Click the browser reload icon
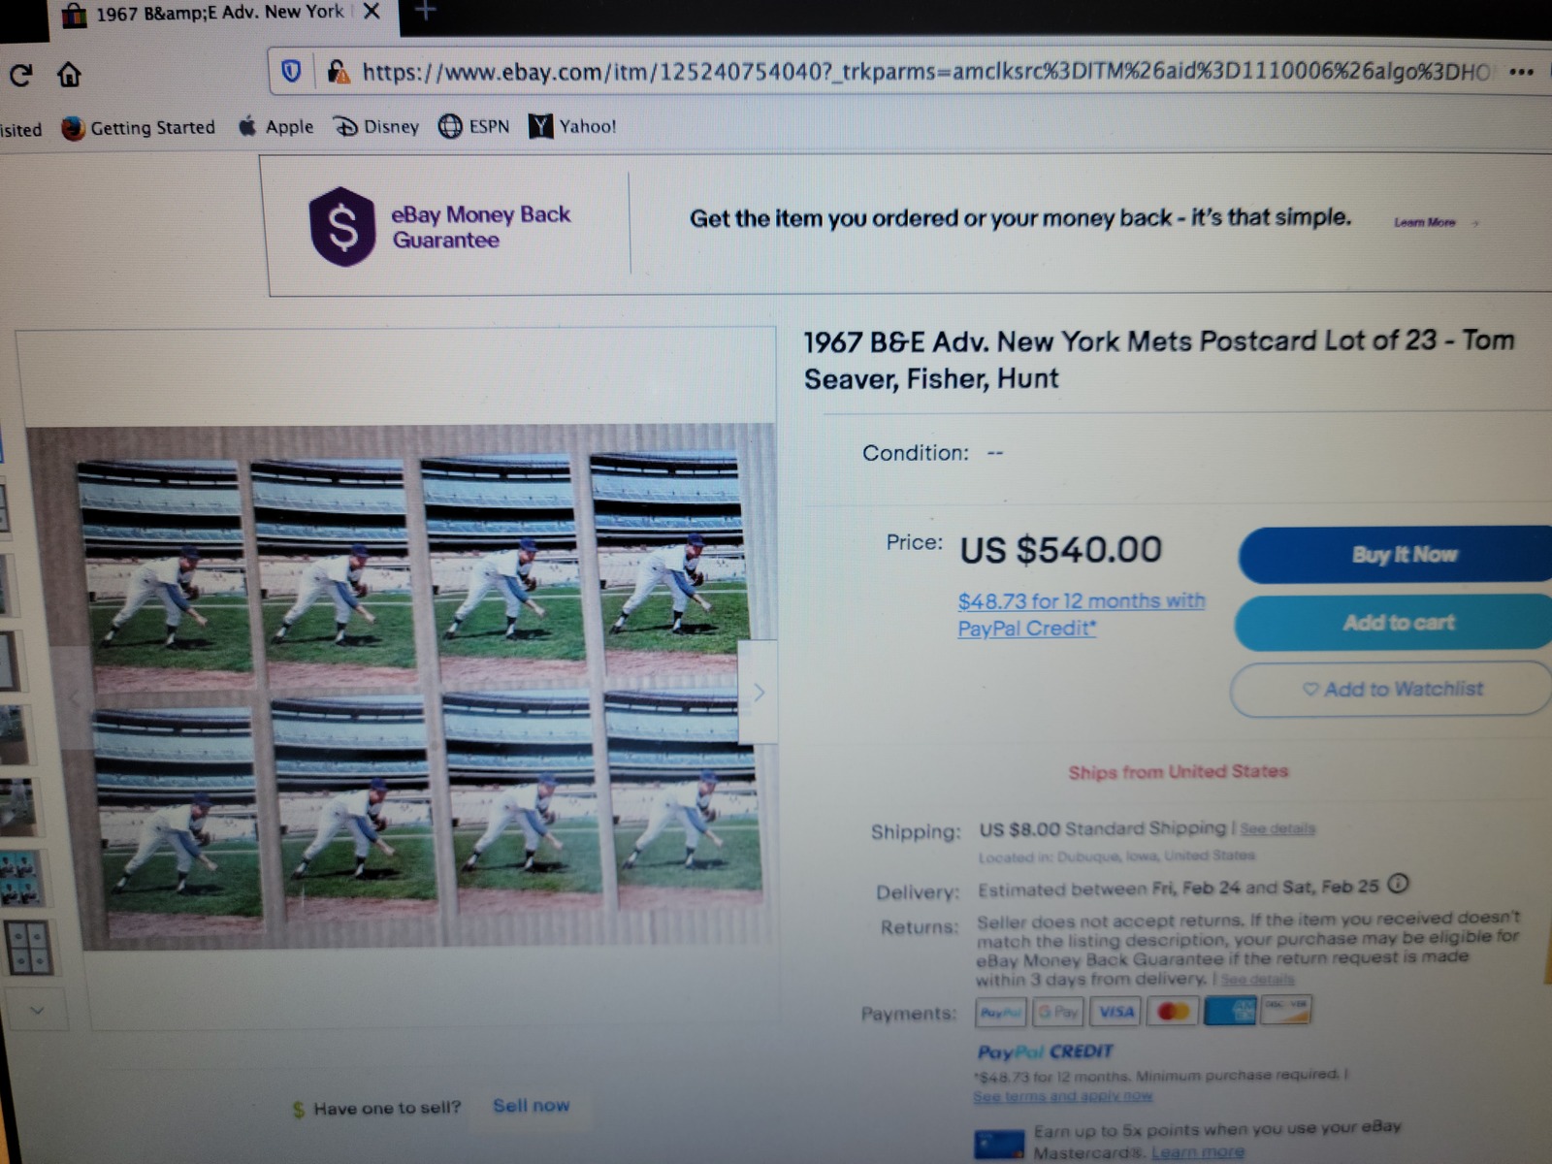1552x1164 pixels. click(x=21, y=75)
